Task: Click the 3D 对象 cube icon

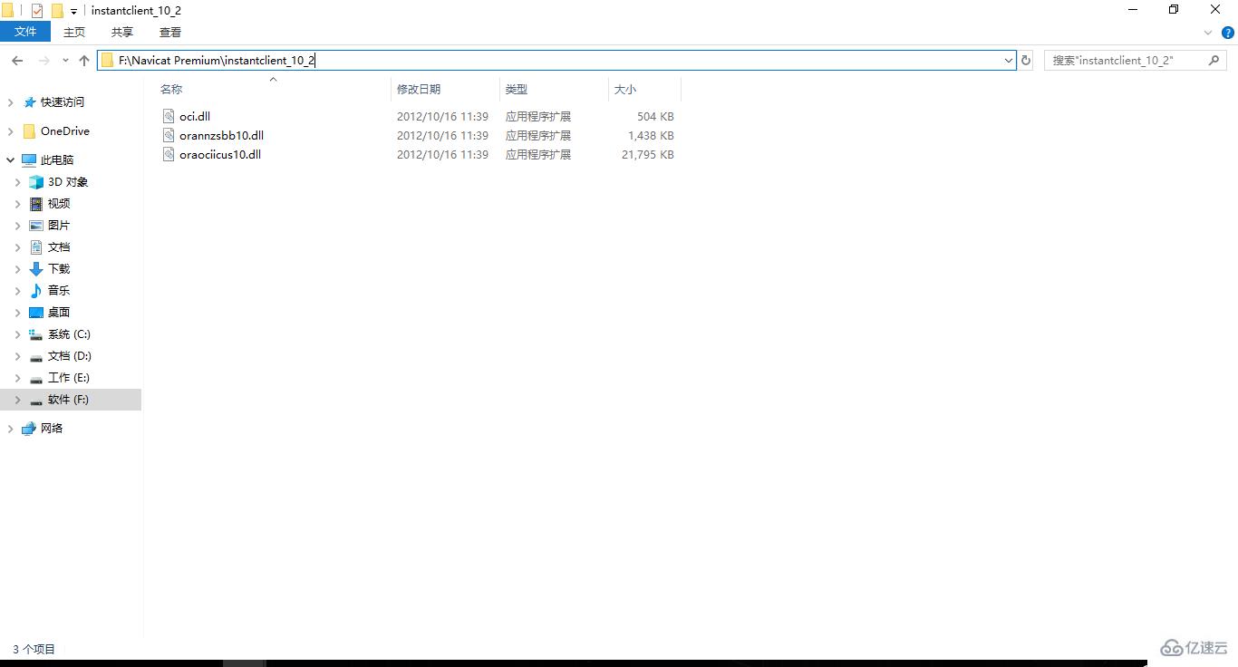Action: 36,181
